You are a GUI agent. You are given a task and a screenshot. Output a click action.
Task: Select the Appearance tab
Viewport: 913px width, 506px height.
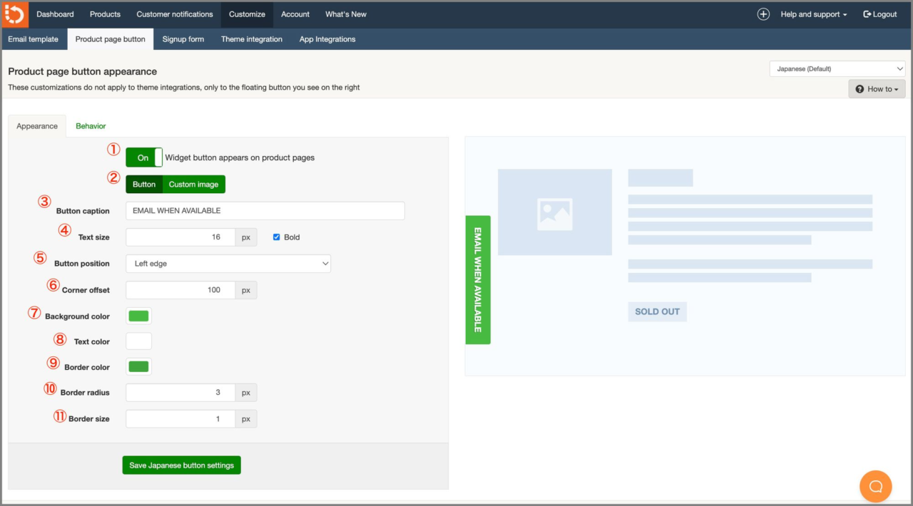[x=37, y=126]
